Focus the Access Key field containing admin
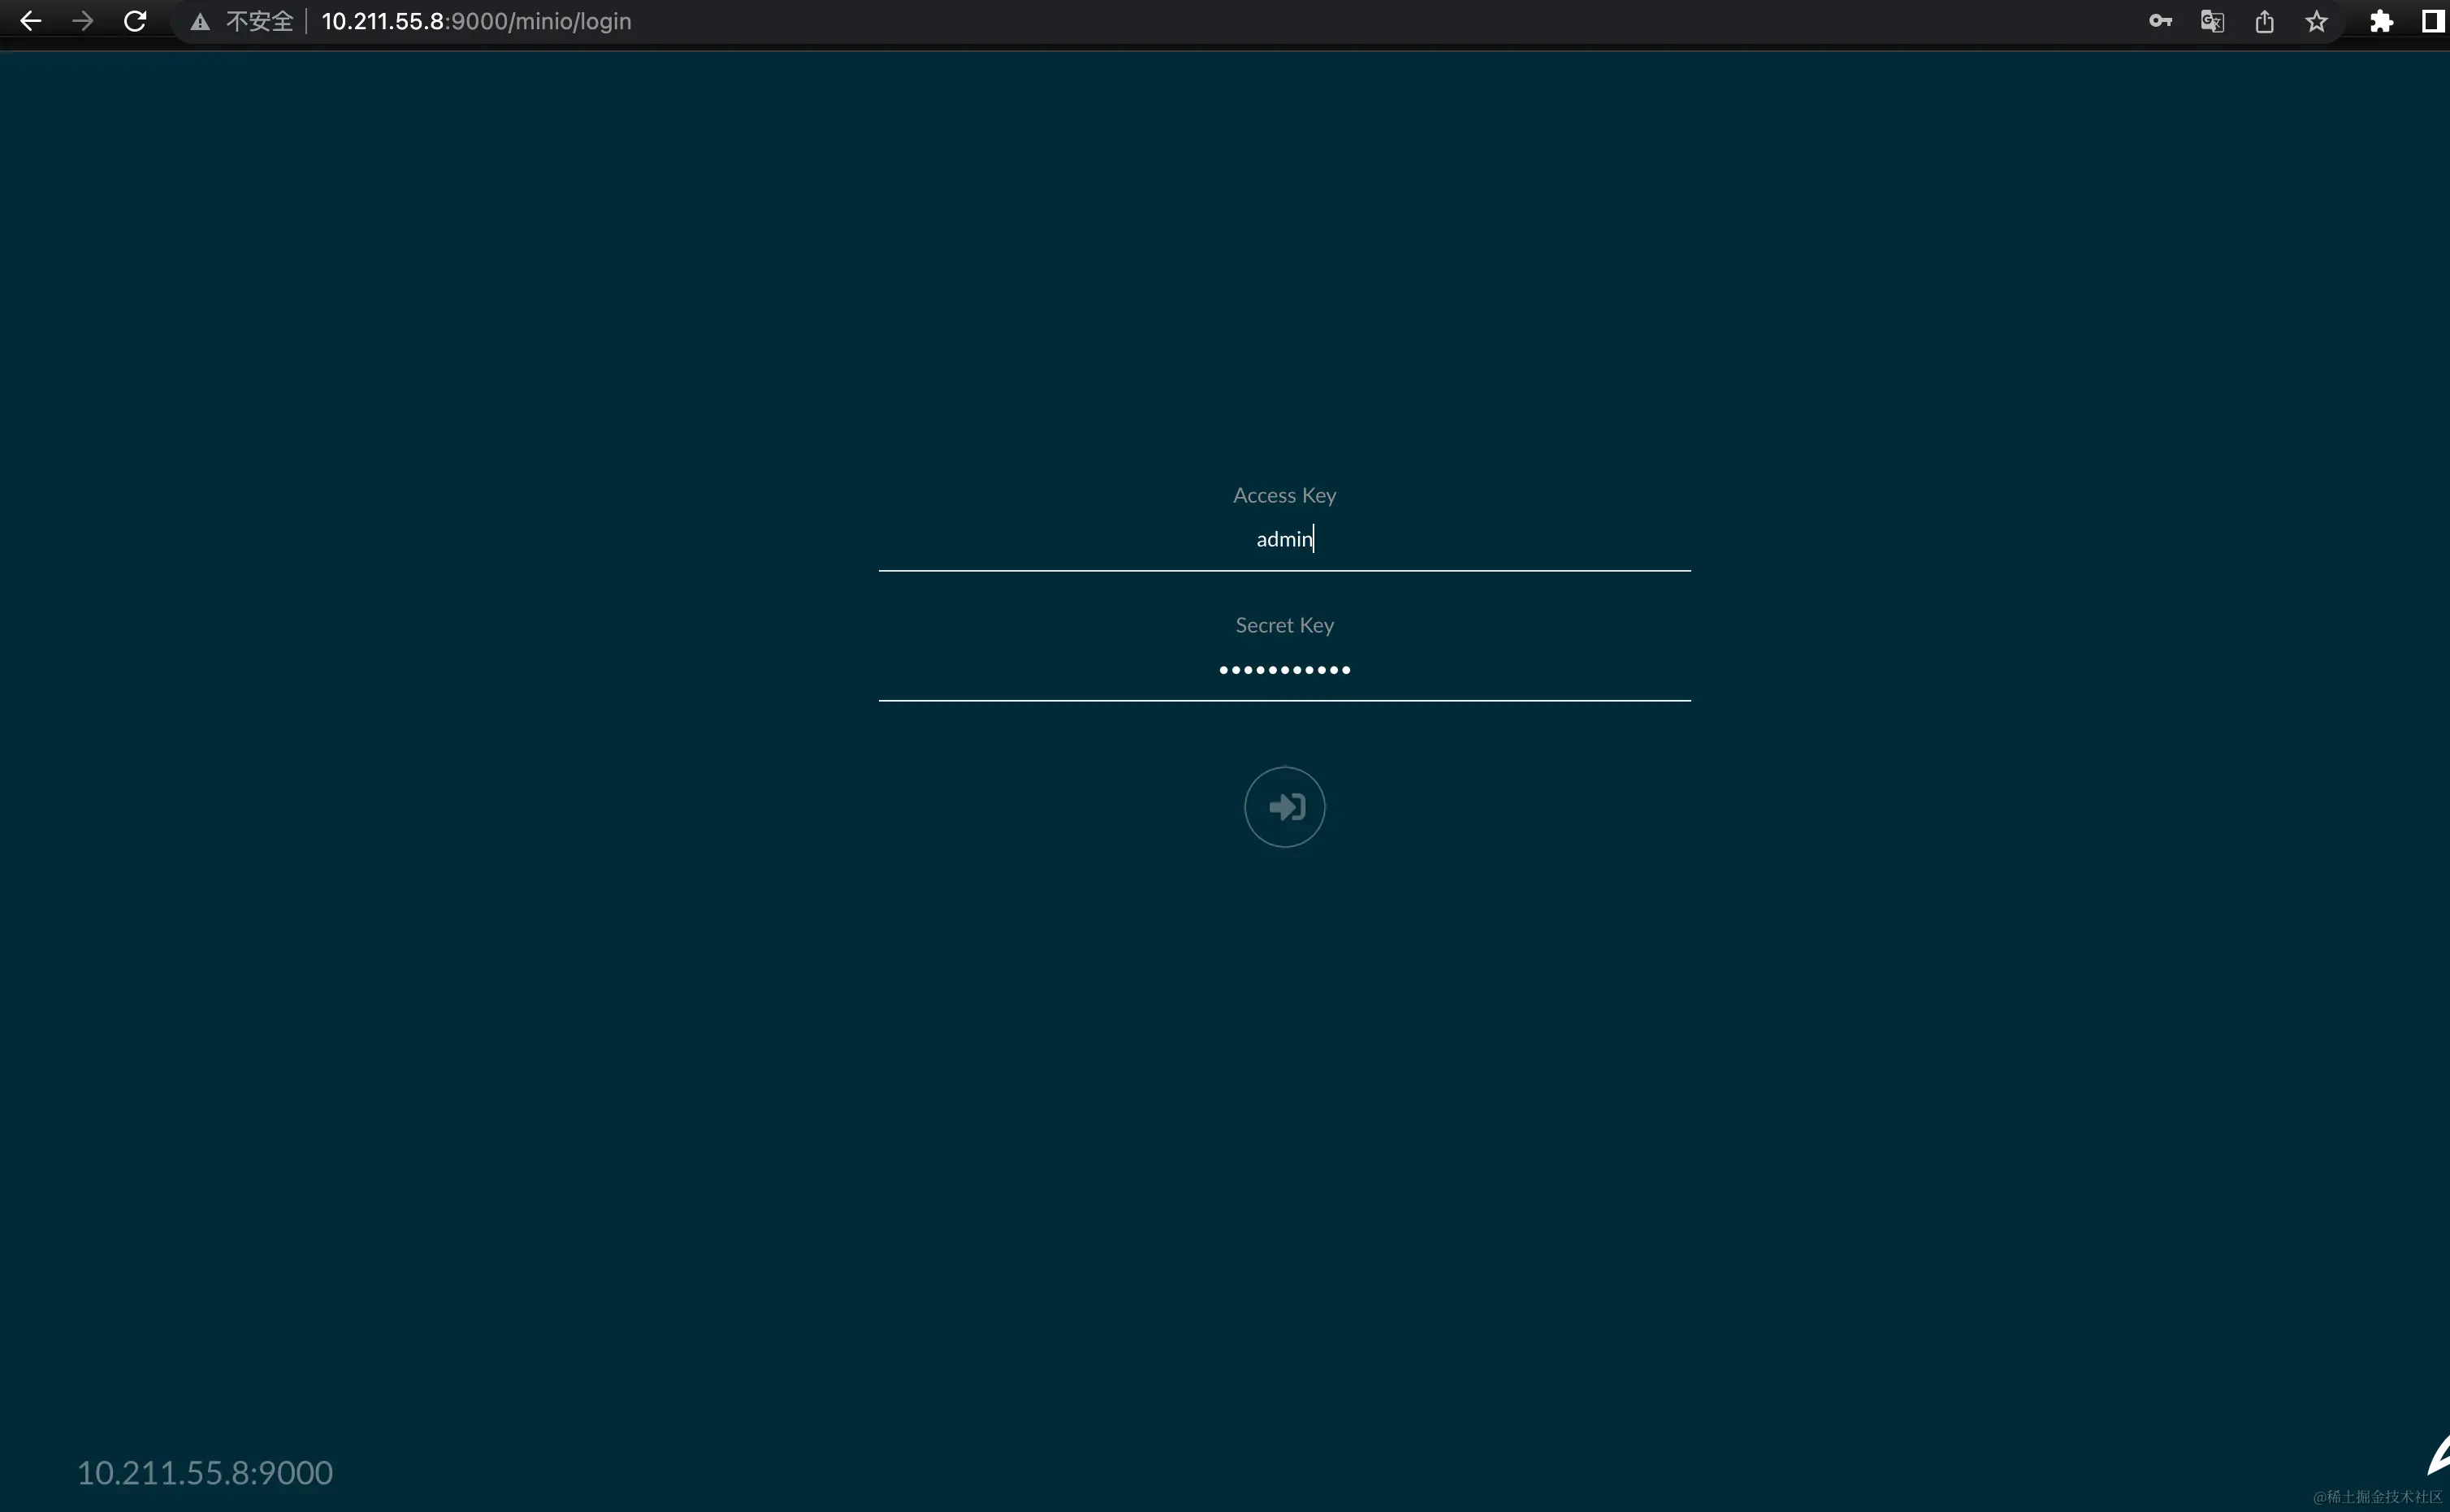This screenshot has height=1512, width=2450. tap(1284, 540)
